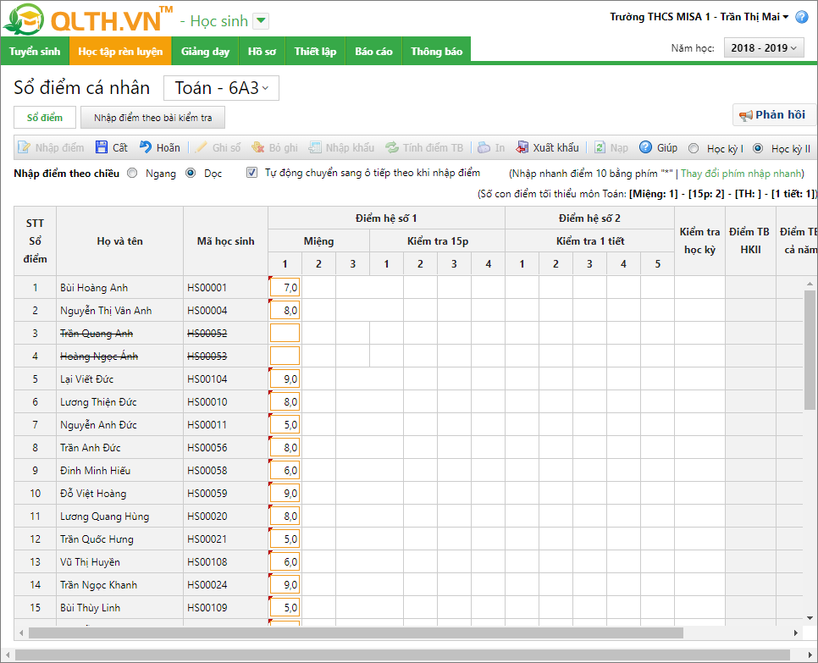The image size is (818, 663).
Task: Click the Miệng score cell for Trần Quang Anh
Action: click(285, 333)
